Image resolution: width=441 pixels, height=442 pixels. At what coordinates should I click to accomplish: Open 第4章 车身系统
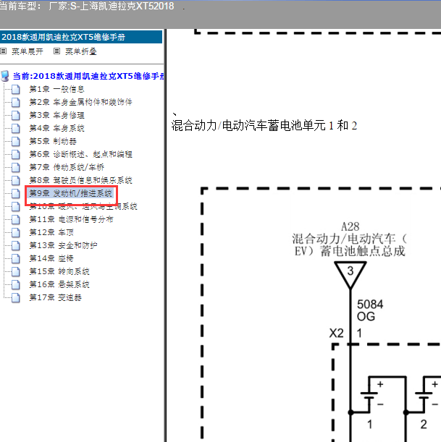tap(56, 128)
